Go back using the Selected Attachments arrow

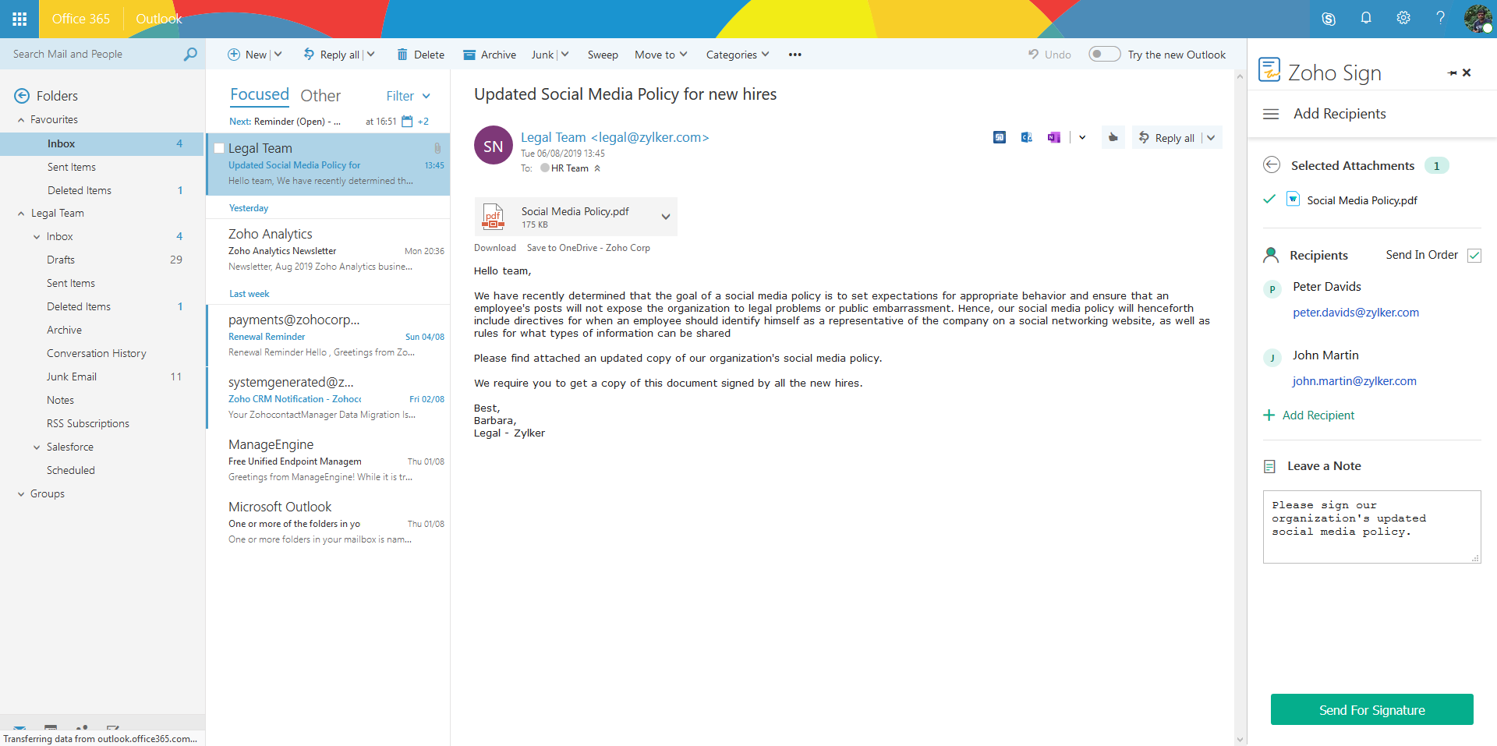tap(1272, 164)
